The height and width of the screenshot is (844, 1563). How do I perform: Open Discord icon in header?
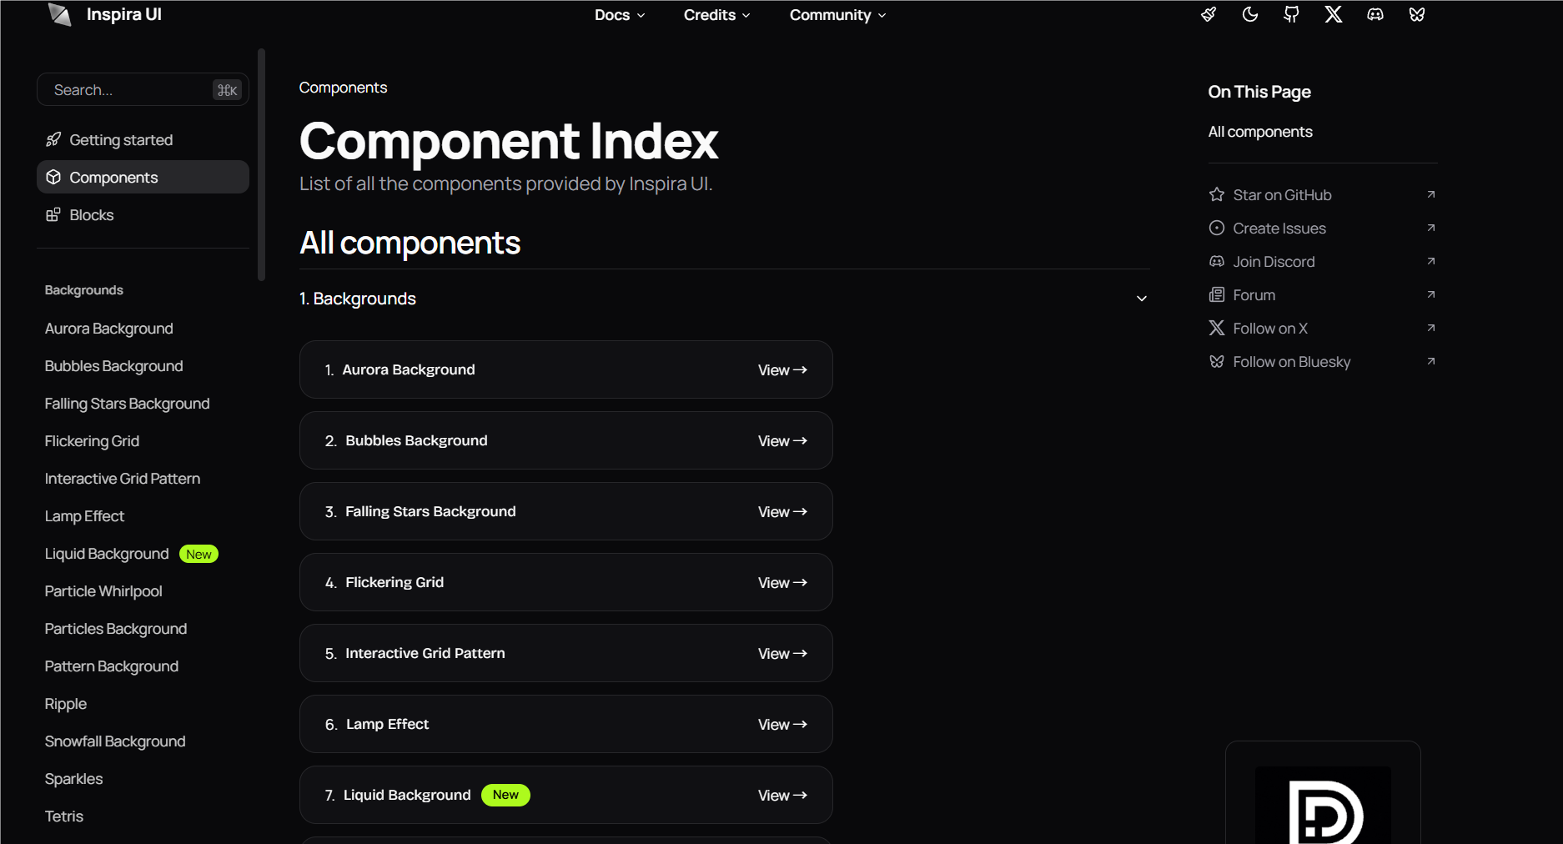(x=1375, y=14)
